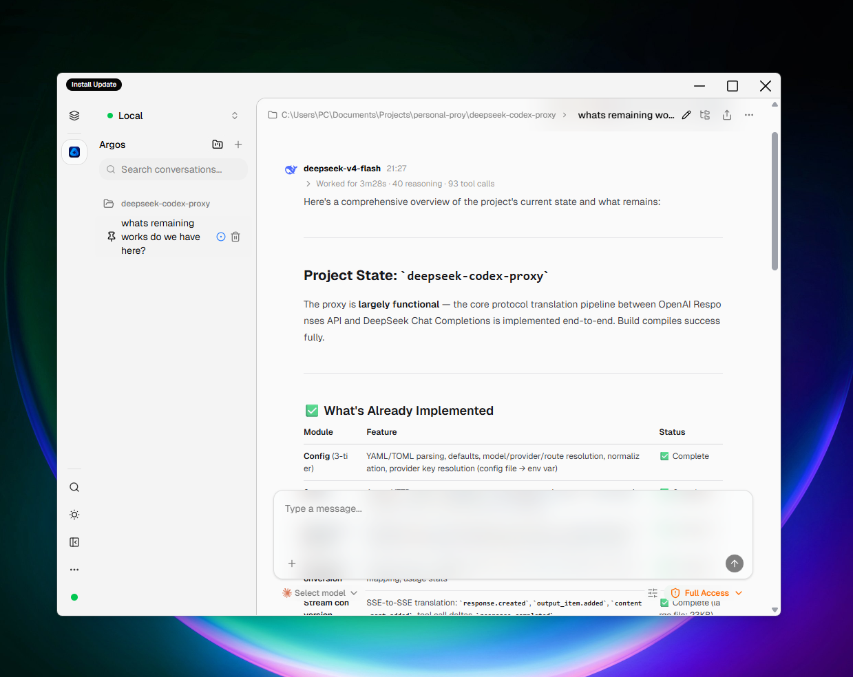Rename the conversation with the pencil icon

[x=686, y=115]
